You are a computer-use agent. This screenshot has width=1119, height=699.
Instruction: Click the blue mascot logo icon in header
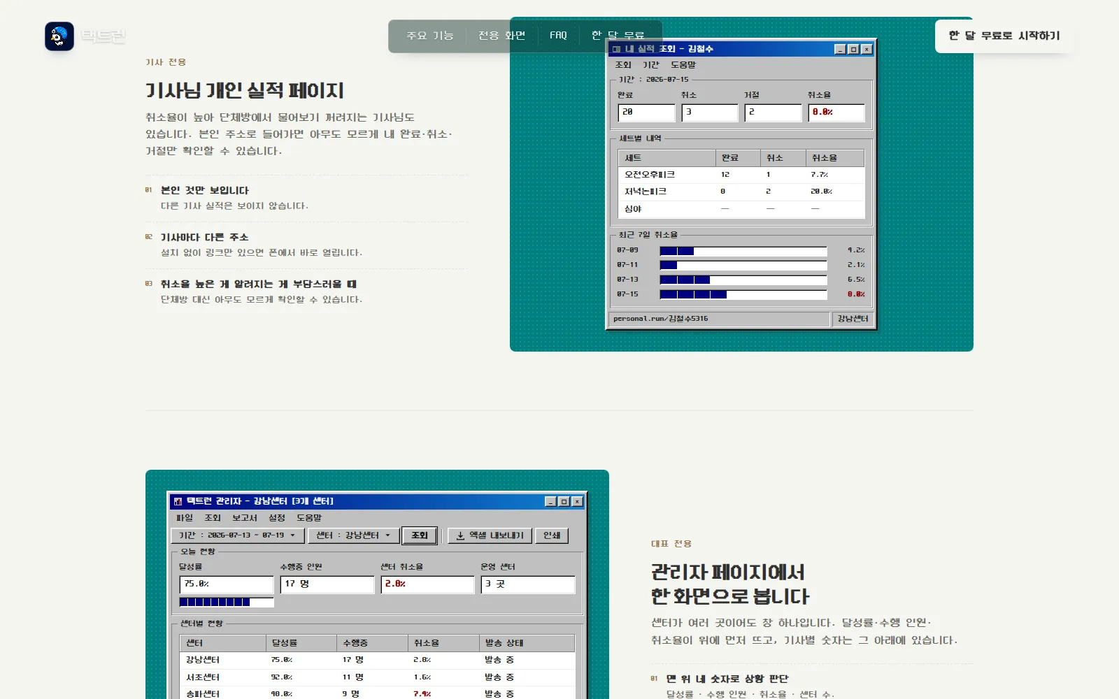pyautogui.click(x=59, y=36)
